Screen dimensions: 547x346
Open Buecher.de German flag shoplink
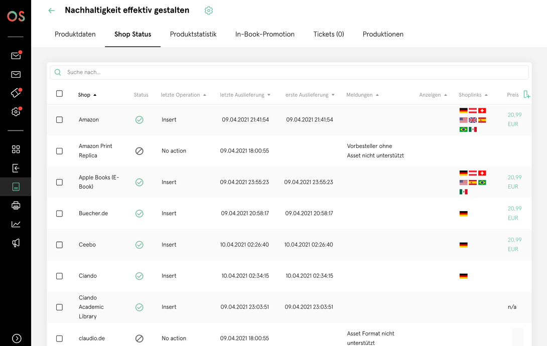[x=463, y=214]
